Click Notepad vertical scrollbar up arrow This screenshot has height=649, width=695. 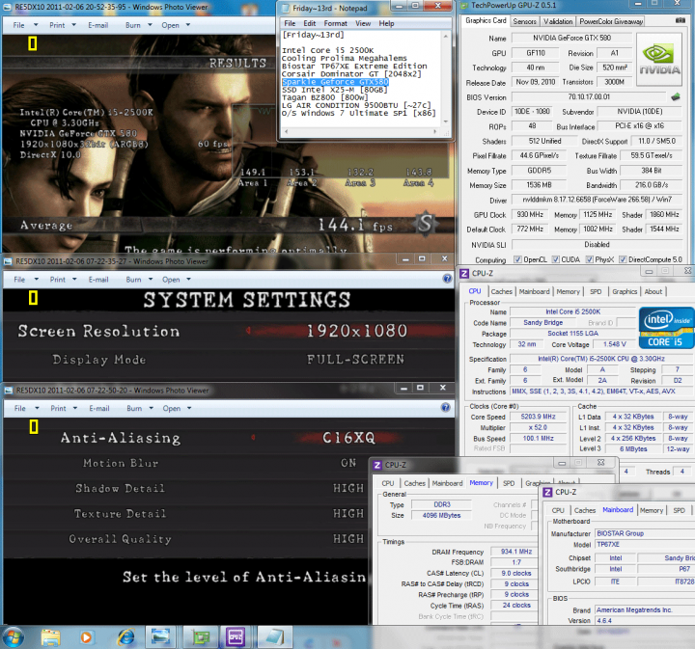click(445, 36)
